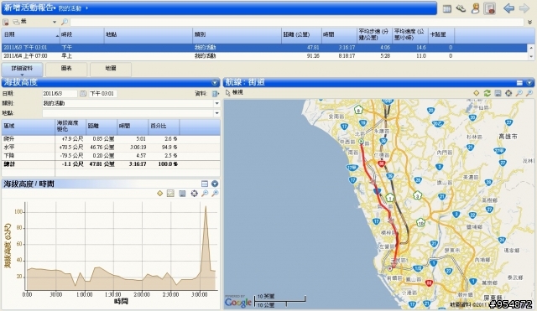537x311 pixels.
Task: Maximize the 航線 : 街道 map panel
Action: pos(519,83)
